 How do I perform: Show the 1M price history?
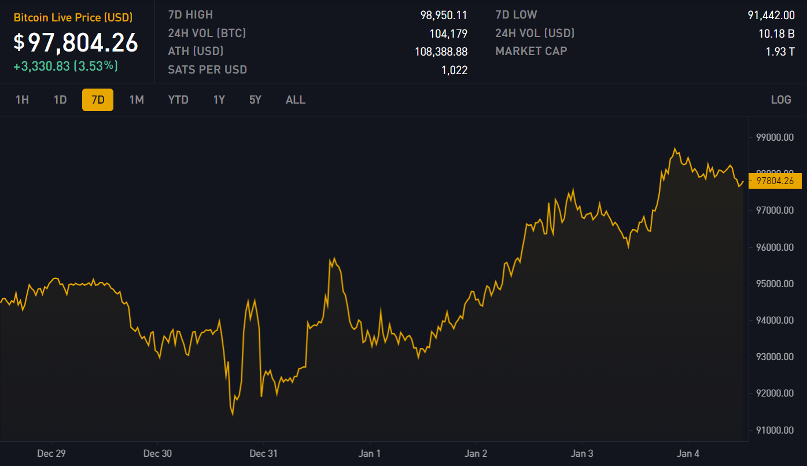pyautogui.click(x=137, y=100)
